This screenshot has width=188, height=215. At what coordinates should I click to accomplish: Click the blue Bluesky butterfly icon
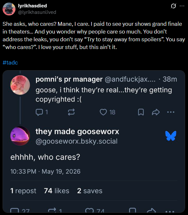(171, 136)
